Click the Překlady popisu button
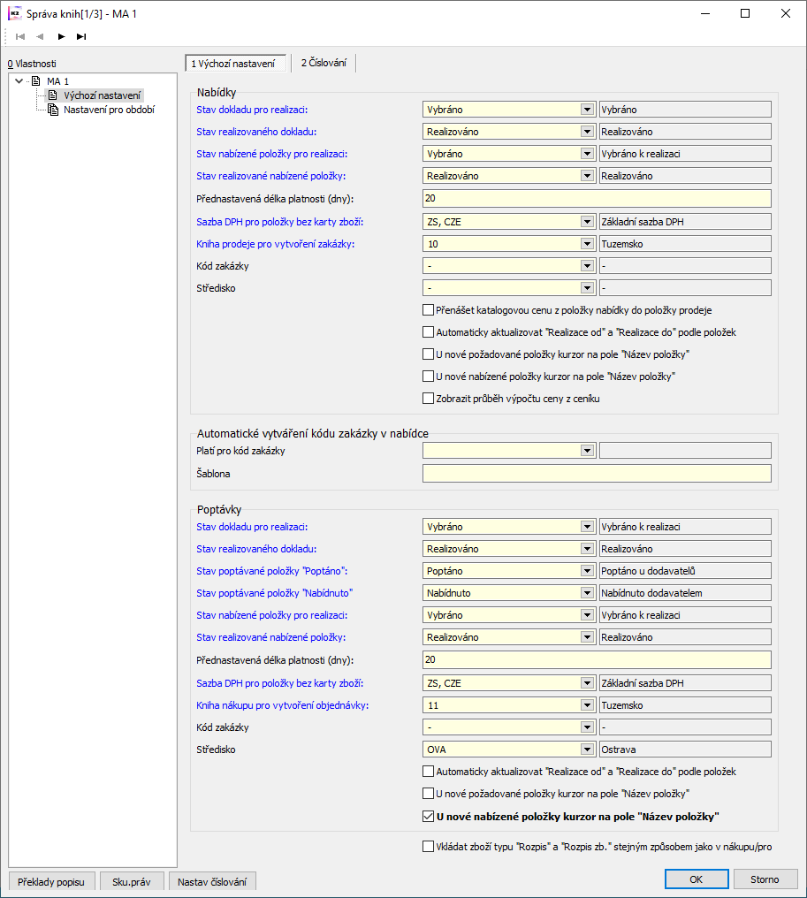Image resolution: width=807 pixels, height=898 pixels. tap(51, 882)
